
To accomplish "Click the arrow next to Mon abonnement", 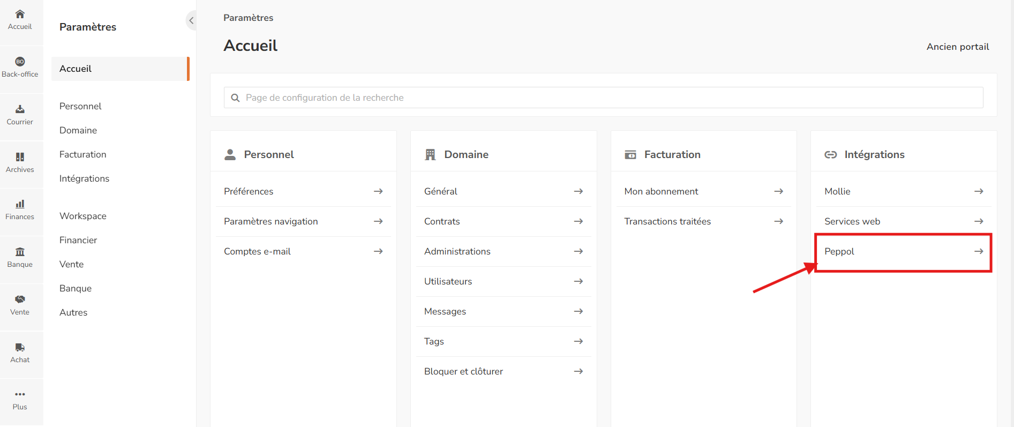I will point(778,191).
